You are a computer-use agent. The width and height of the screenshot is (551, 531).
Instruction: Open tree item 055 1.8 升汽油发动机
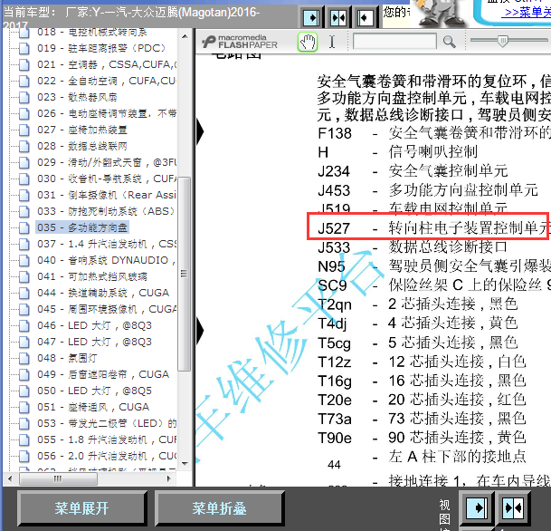point(107,439)
